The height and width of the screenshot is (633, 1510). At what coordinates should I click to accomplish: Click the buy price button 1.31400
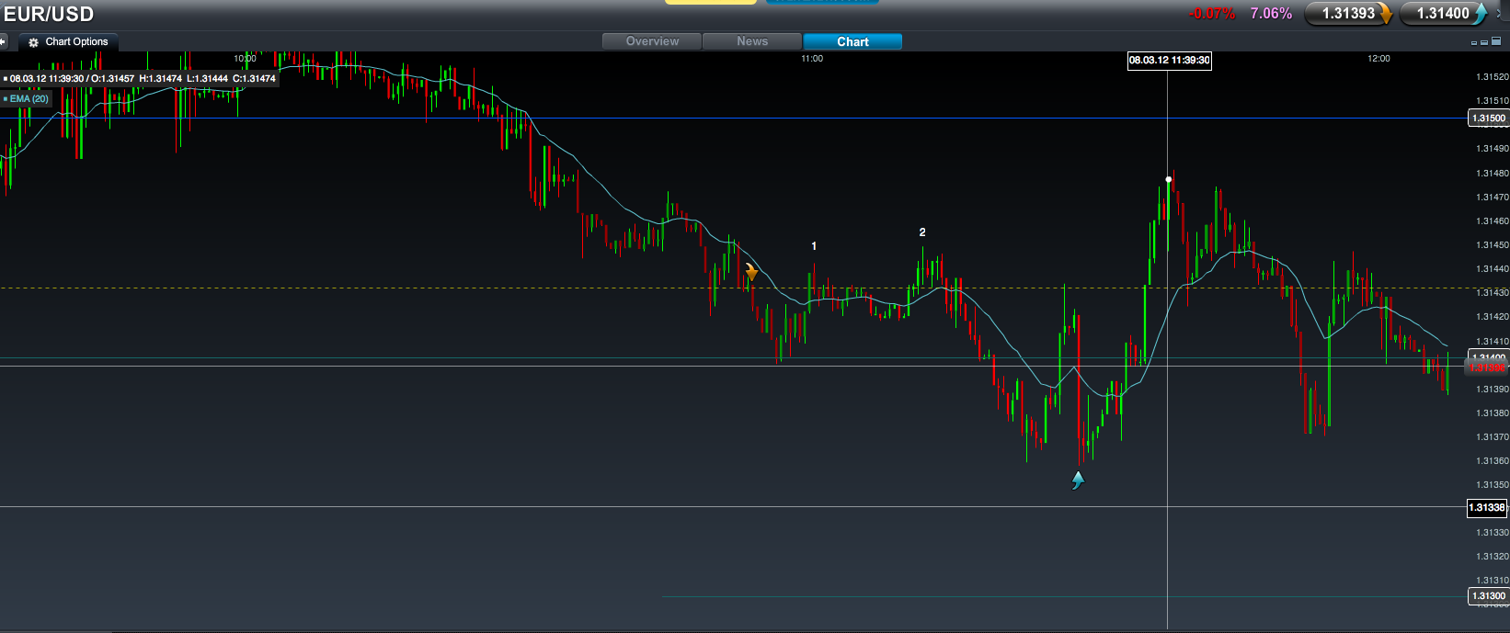1444,14
